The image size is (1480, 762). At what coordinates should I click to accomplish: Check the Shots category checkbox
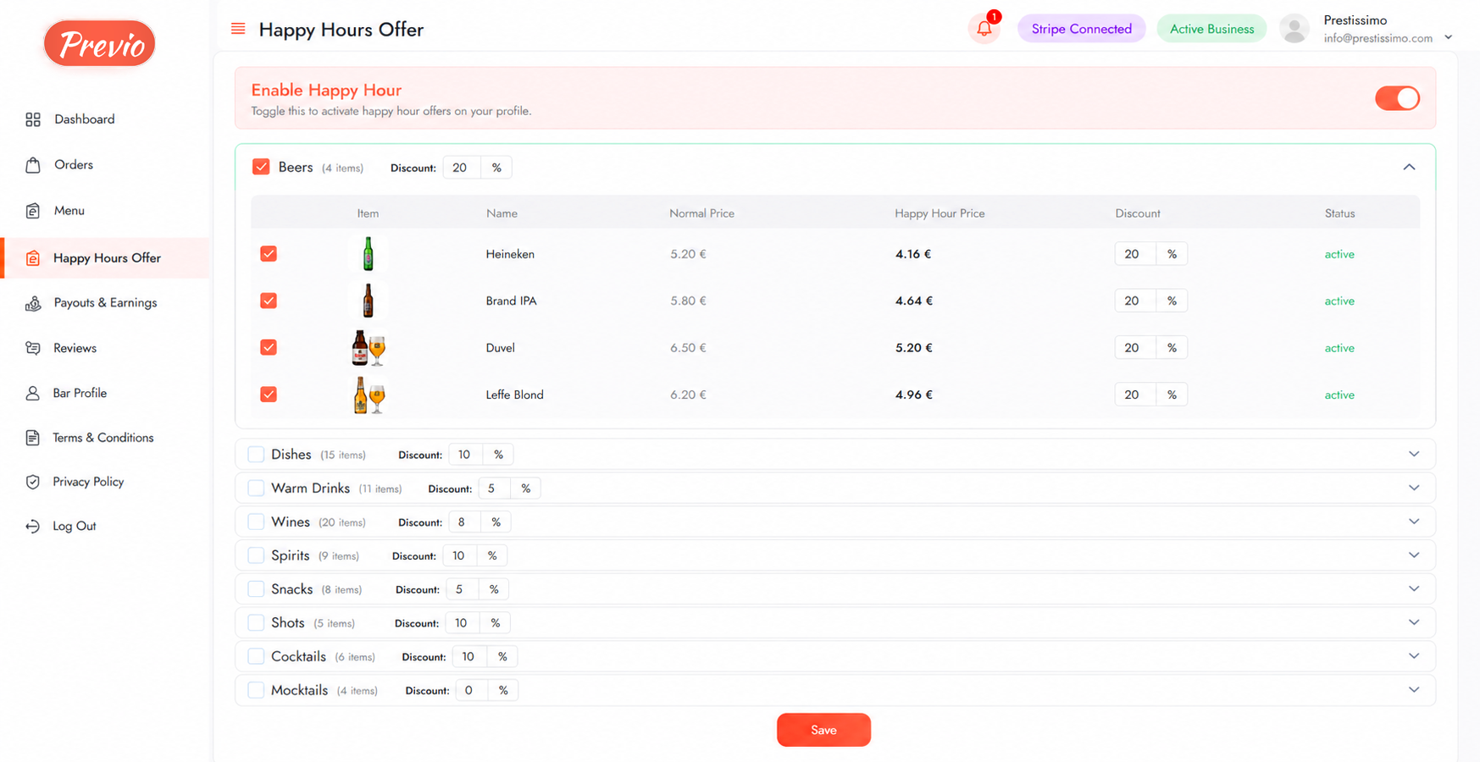(256, 623)
